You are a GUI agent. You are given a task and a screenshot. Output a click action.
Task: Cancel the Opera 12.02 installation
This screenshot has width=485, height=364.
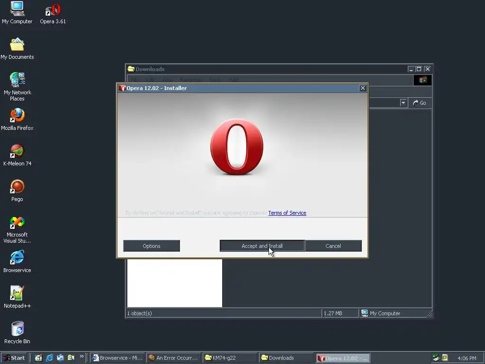tap(333, 246)
